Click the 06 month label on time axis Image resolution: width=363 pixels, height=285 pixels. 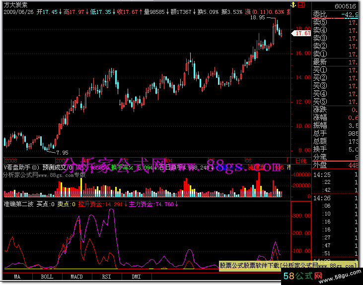[248, 161]
